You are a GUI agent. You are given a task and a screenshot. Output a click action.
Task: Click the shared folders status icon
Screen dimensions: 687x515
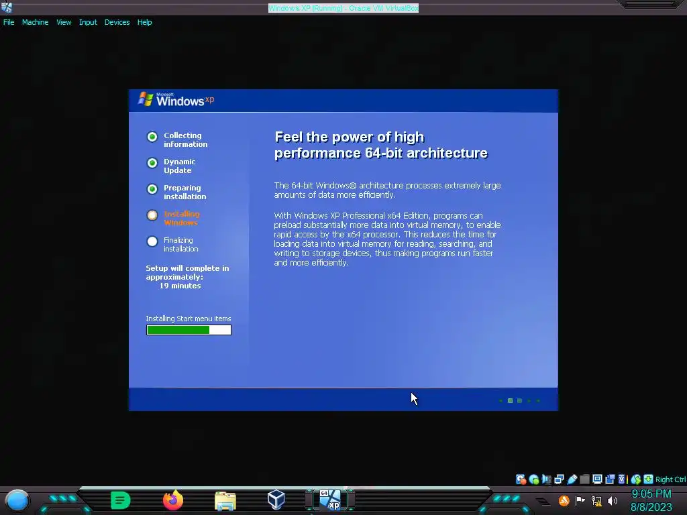[x=584, y=479]
